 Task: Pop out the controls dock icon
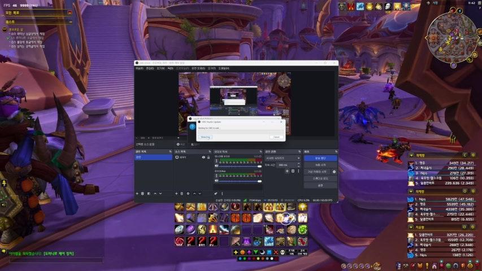[336, 152]
